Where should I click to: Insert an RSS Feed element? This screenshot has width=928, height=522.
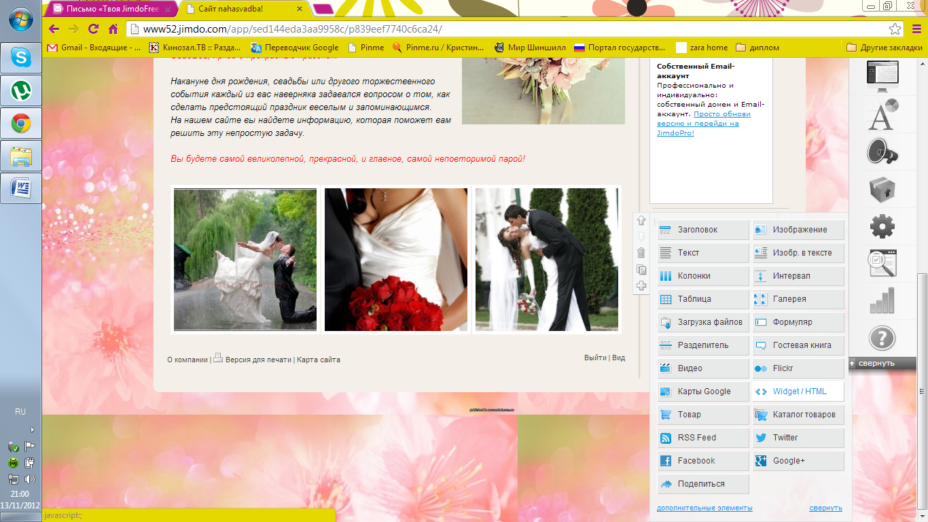click(703, 438)
